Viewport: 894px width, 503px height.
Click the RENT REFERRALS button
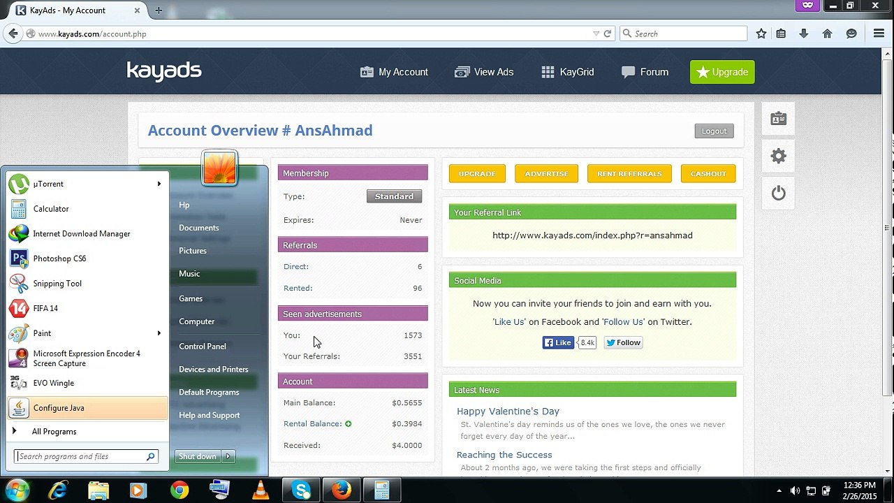click(629, 173)
